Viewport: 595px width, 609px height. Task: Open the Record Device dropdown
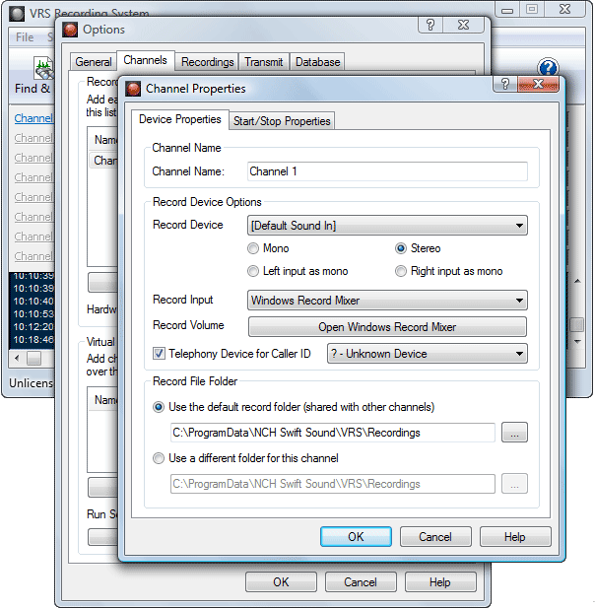(387, 226)
